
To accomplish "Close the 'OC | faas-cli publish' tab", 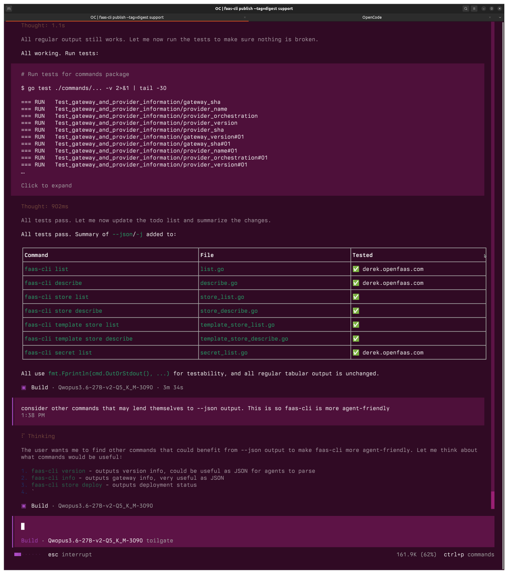I will pyautogui.click(x=245, y=17).
